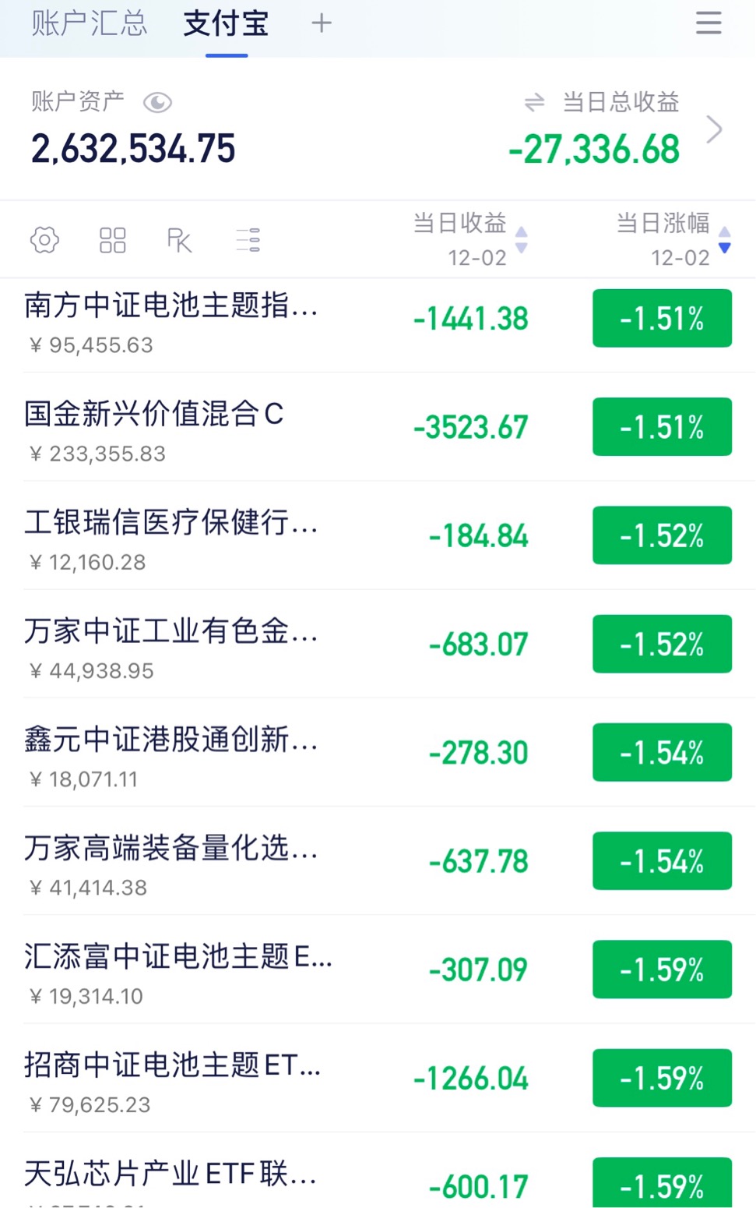Sort by 当日收益 column arrows
The height and width of the screenshot is (1208, 756).
522,240
